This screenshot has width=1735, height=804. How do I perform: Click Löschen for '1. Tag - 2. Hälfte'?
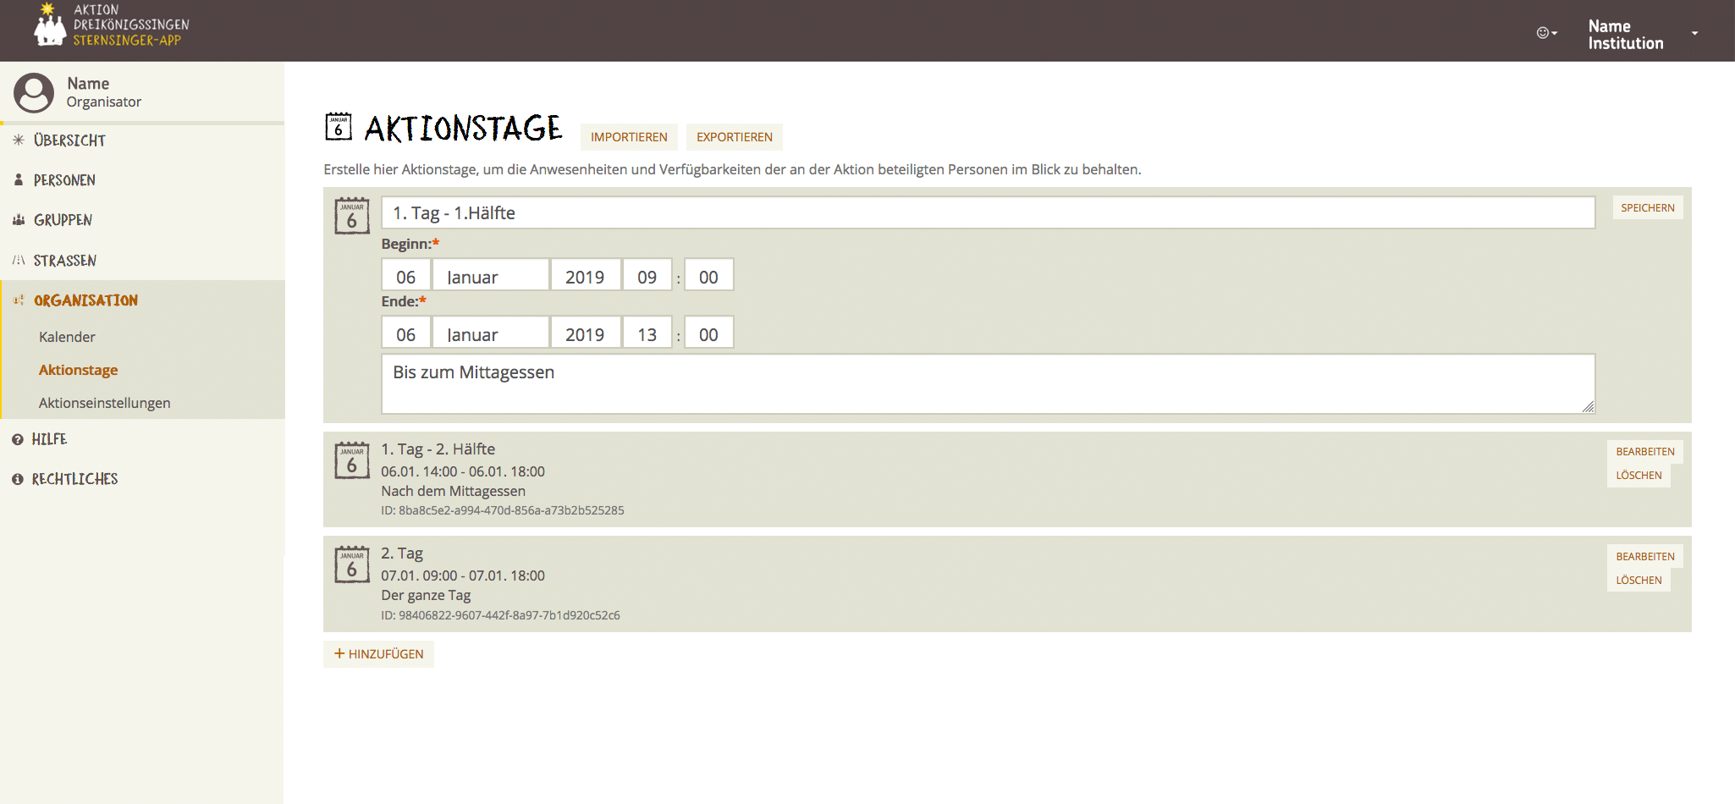(1639, 476)
